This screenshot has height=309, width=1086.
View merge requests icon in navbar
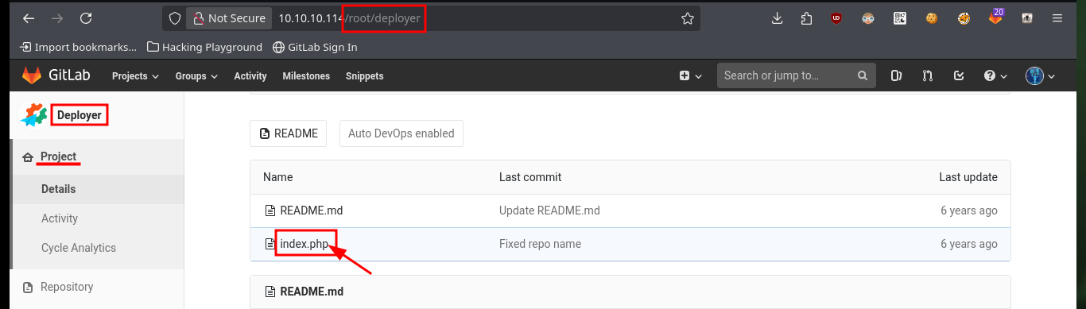[x=928, y=76]
